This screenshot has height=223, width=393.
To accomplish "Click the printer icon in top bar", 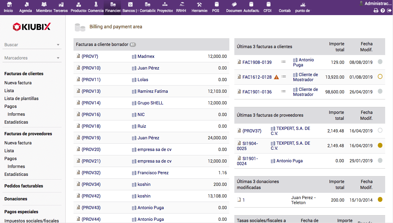I will tap(376, 11).
